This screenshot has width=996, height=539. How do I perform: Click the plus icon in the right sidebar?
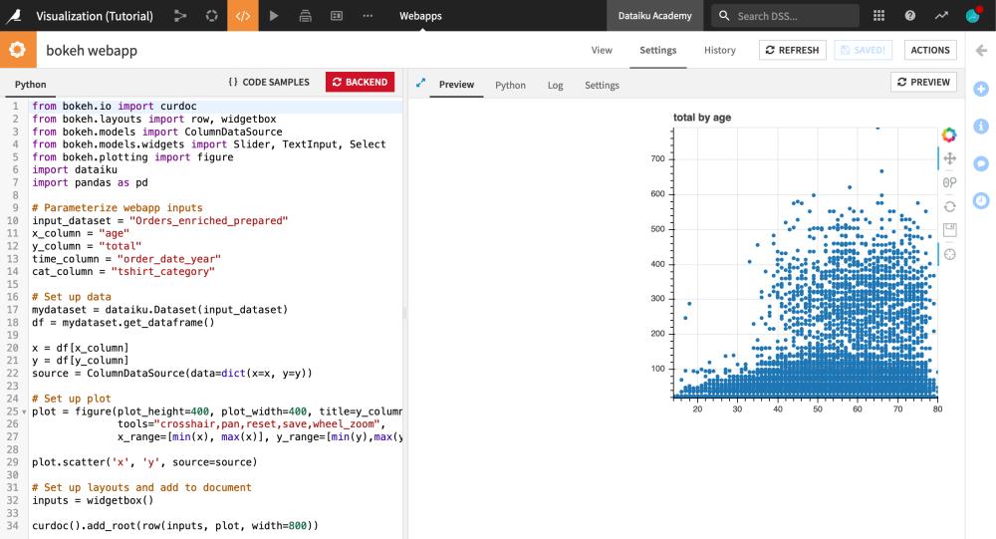[x=981, y=89]
